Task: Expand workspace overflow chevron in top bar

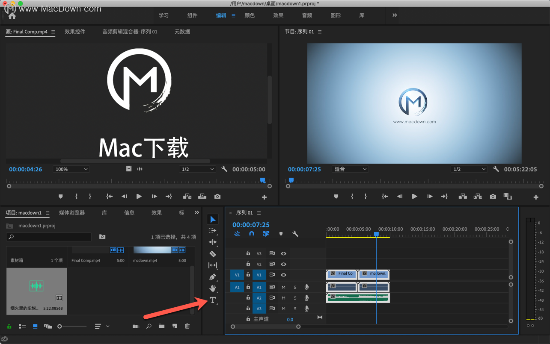Action: click(395, 15)
